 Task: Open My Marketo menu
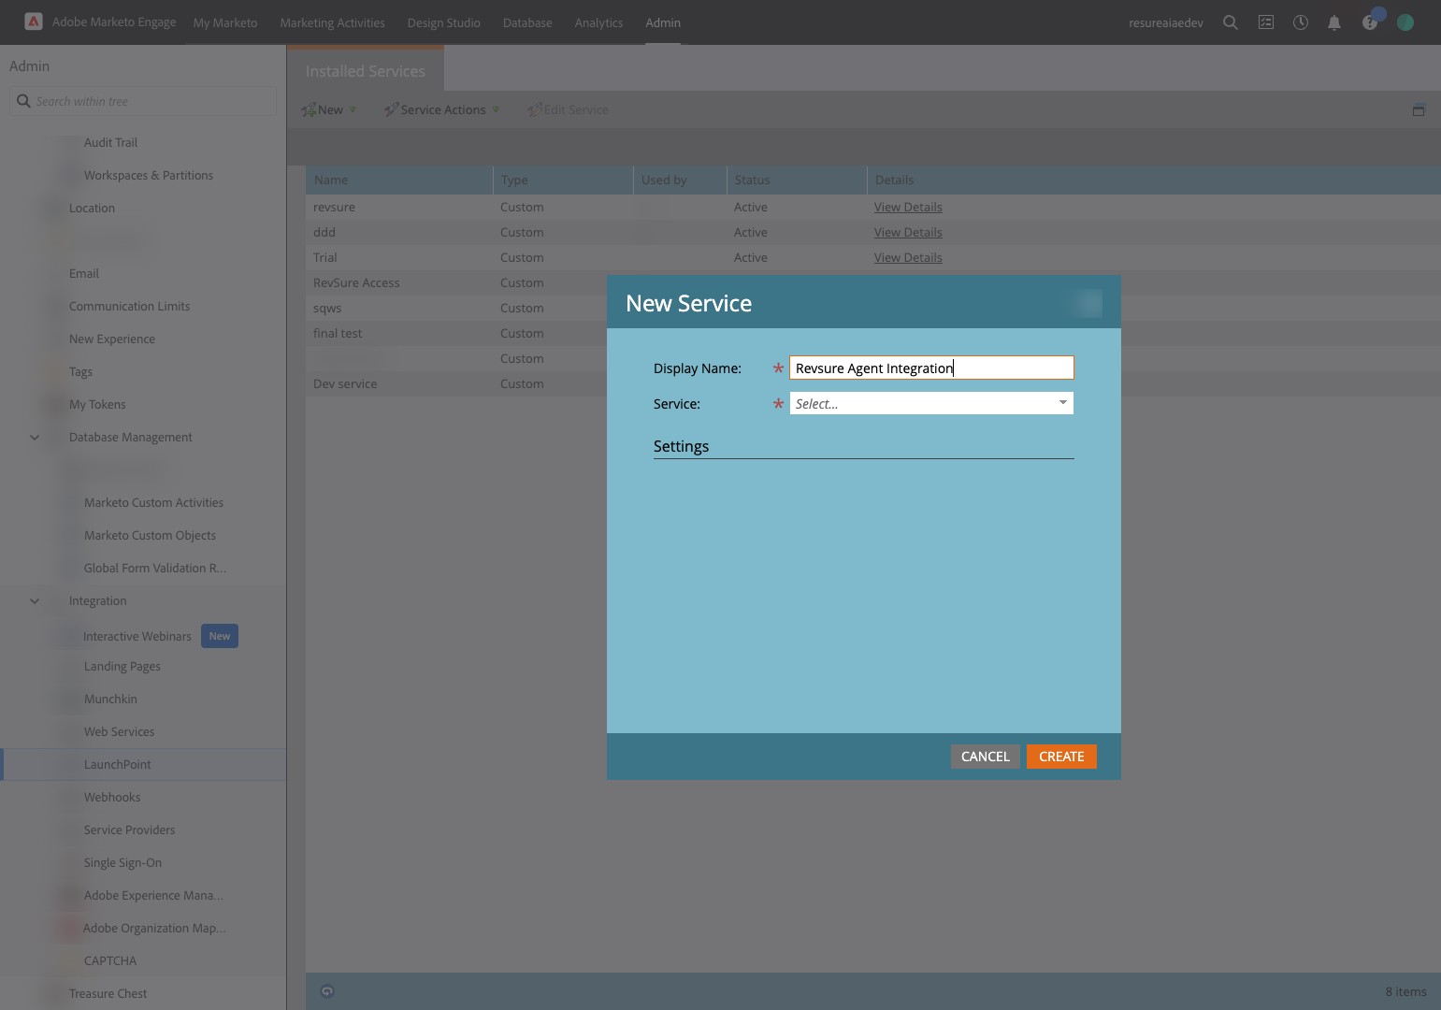225,22
